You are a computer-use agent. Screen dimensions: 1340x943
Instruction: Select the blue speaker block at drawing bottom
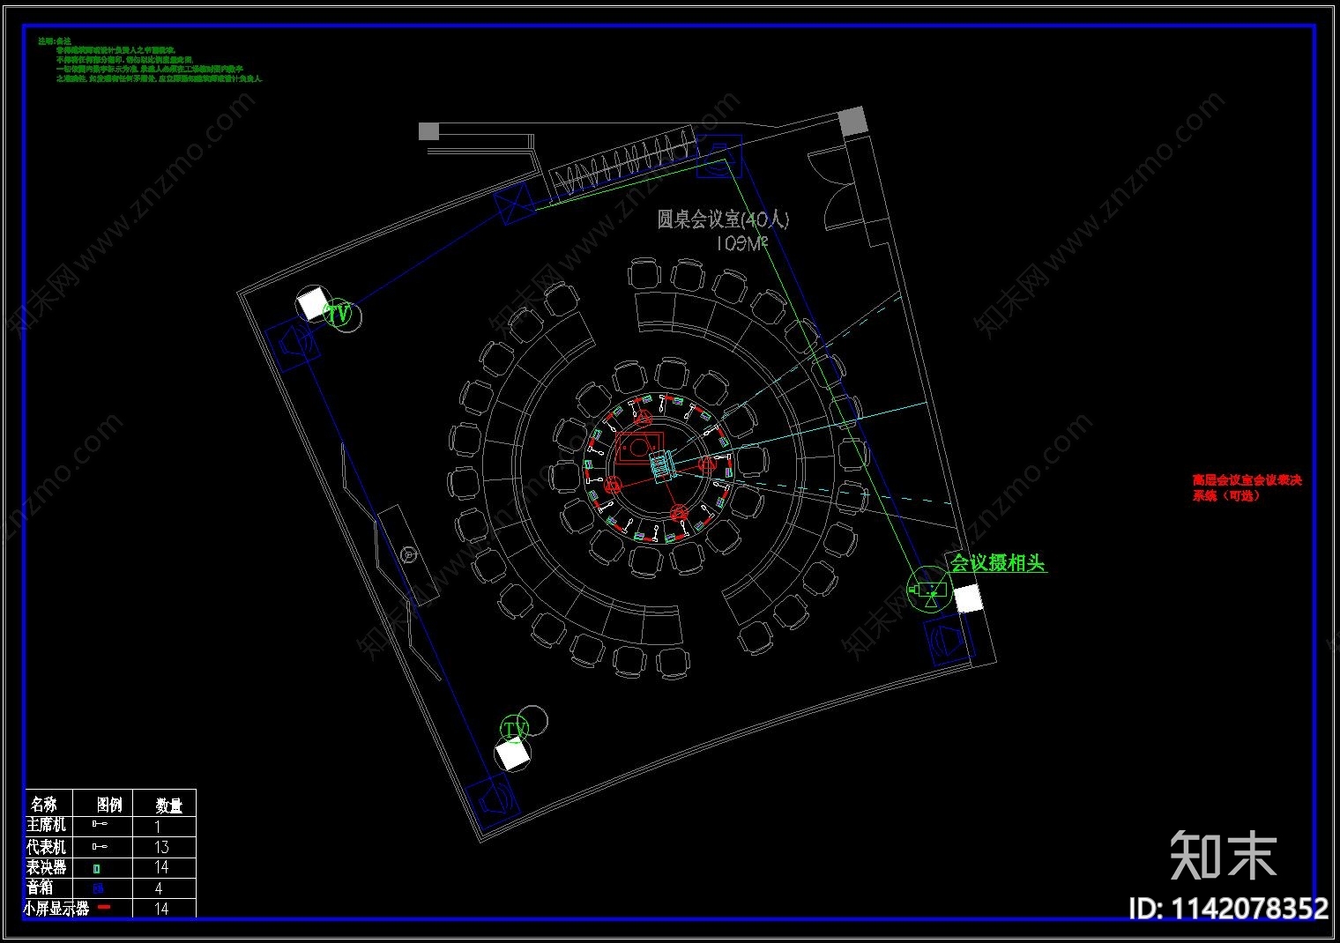coord(493,800)
